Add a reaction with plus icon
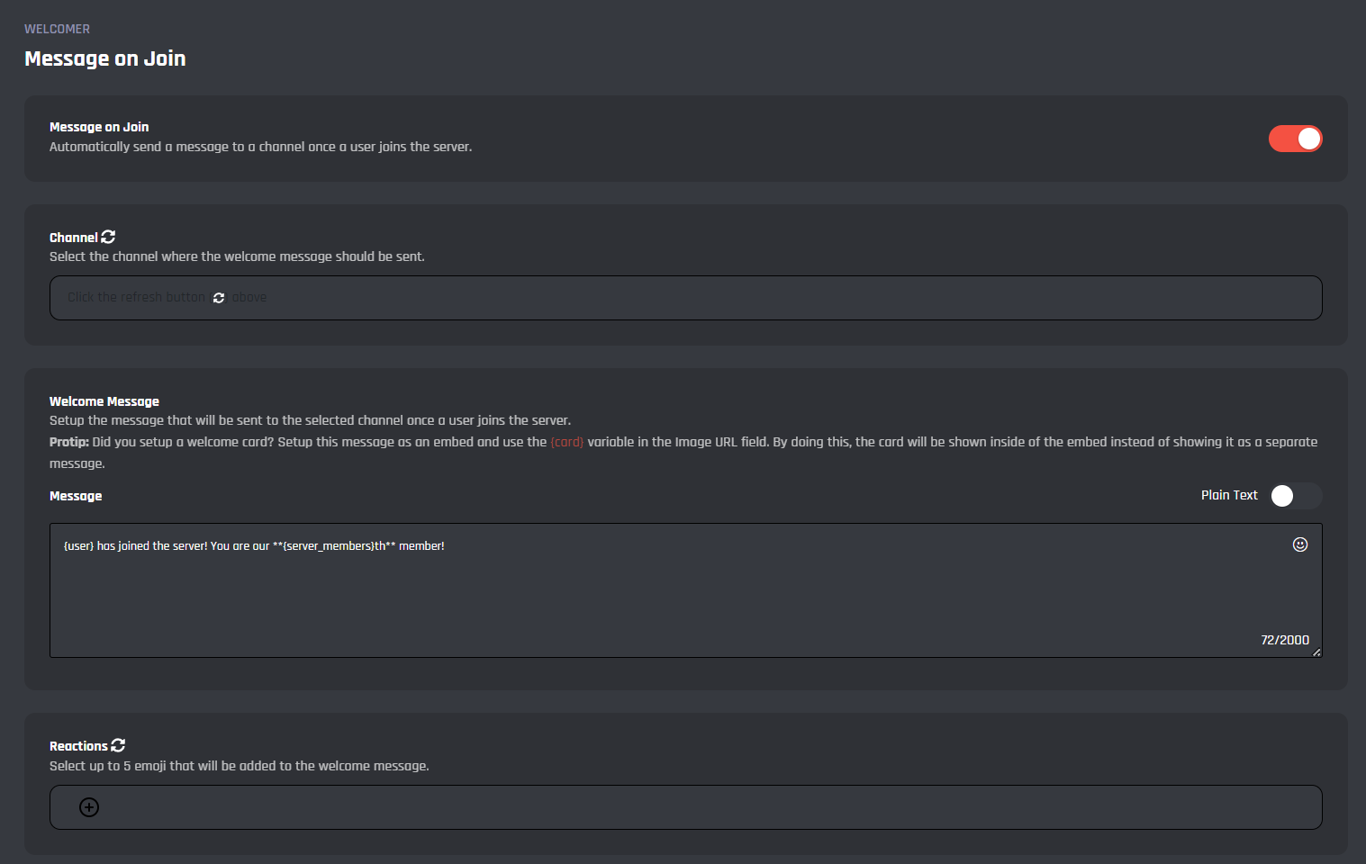Screen dimensions: 1366x864 [89, 807]
